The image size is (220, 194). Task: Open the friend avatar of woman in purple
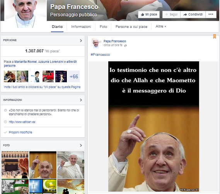(22, 76)
